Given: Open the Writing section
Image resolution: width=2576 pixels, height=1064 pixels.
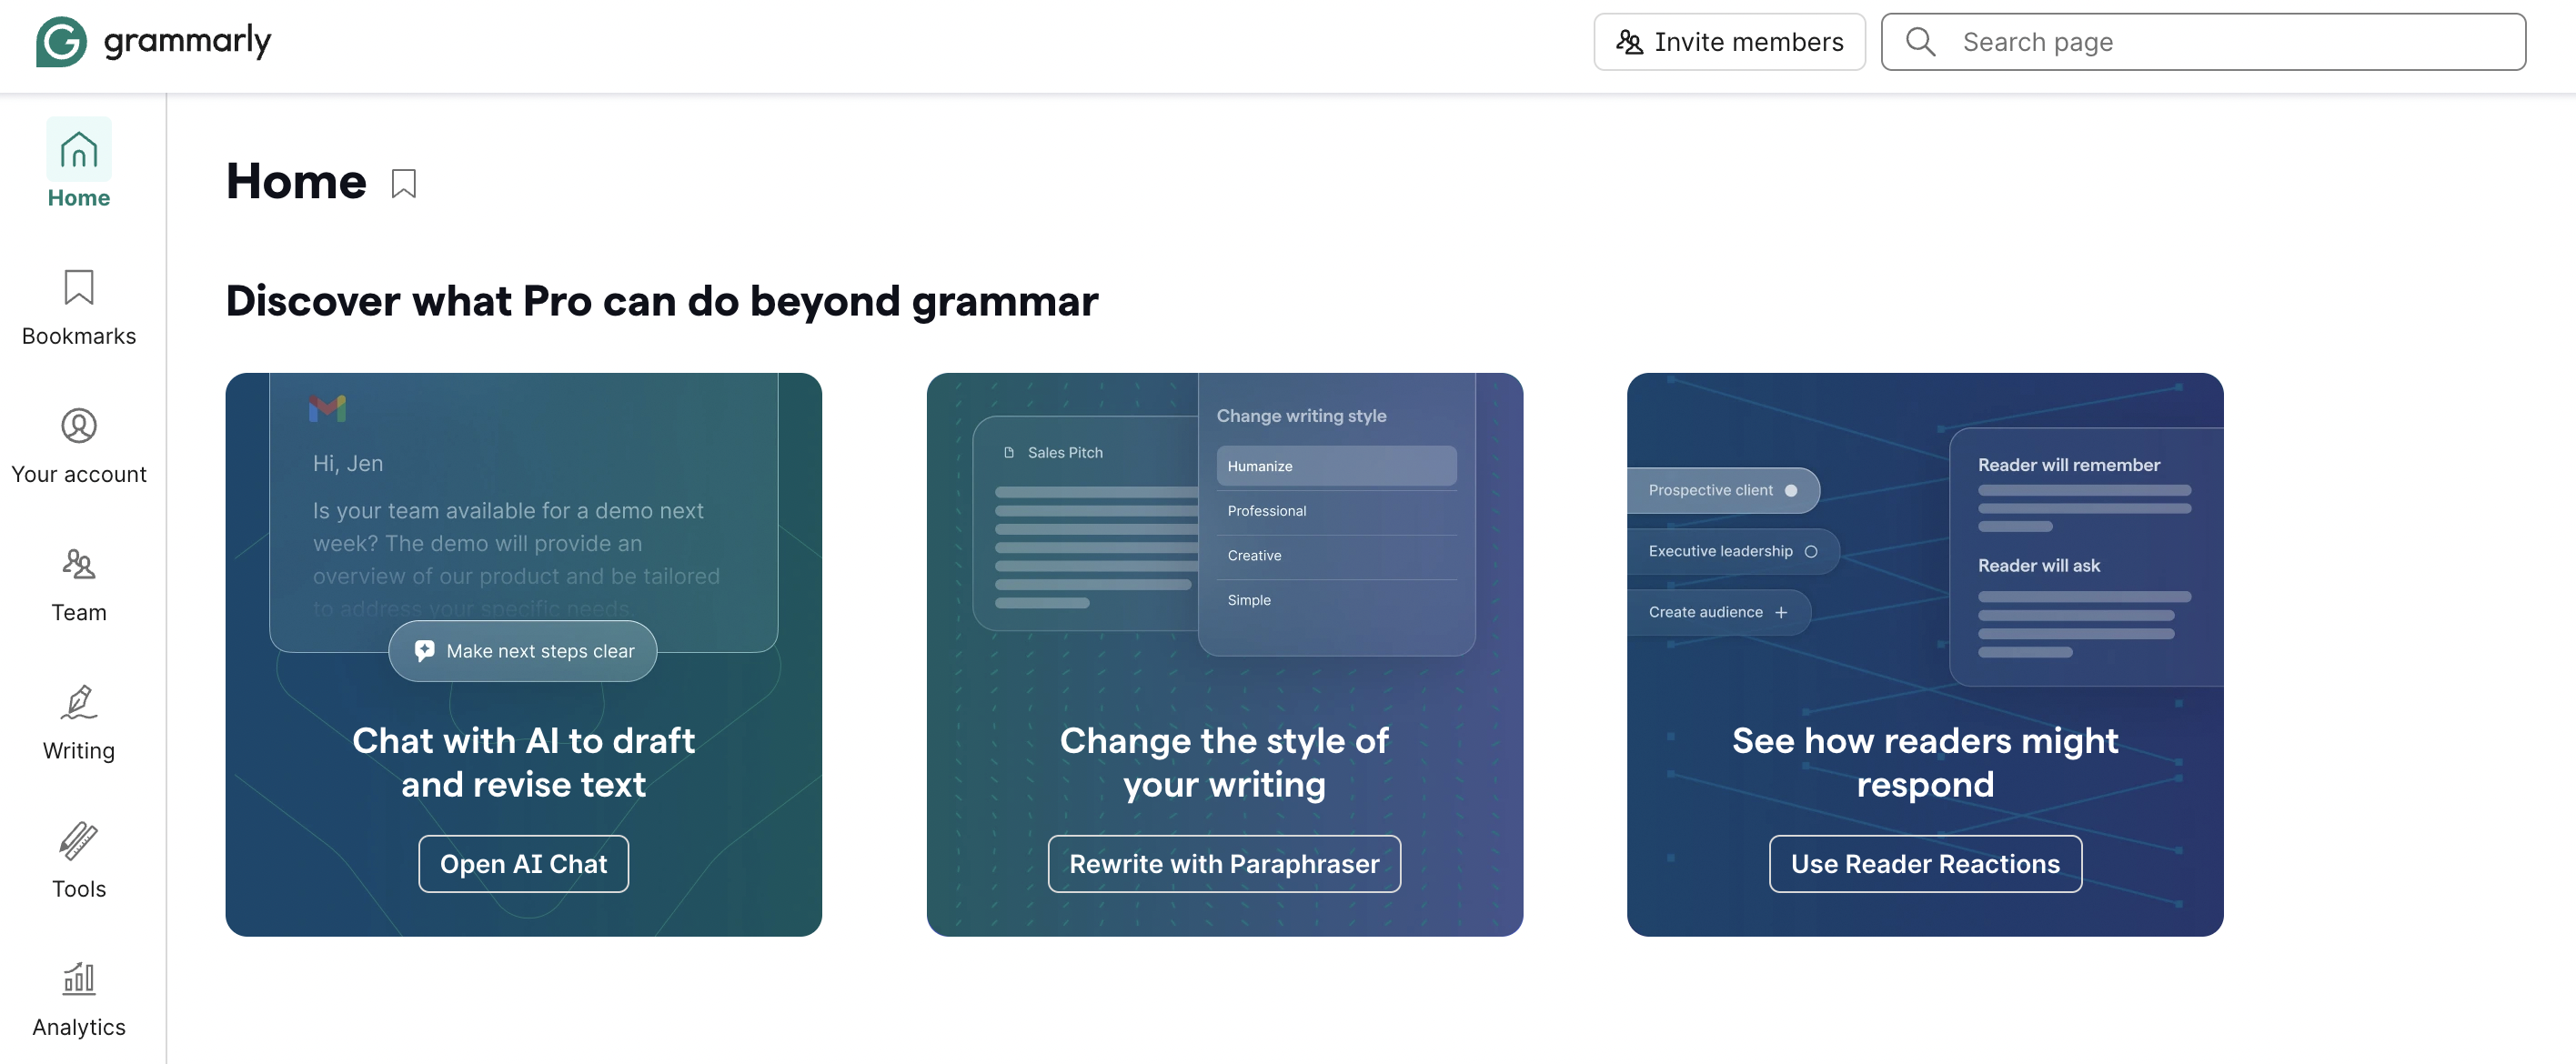Looking at the screenshot, I should pos(79,722).
